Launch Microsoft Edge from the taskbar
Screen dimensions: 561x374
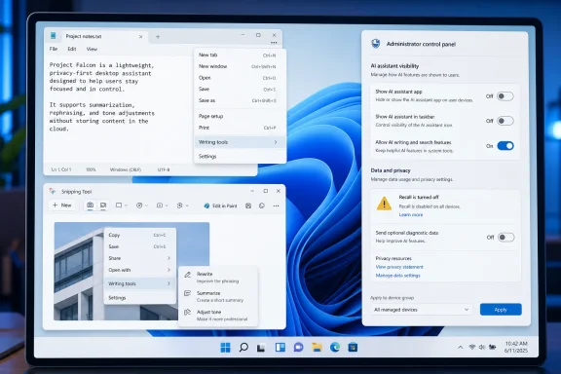[x=335, y=347]
